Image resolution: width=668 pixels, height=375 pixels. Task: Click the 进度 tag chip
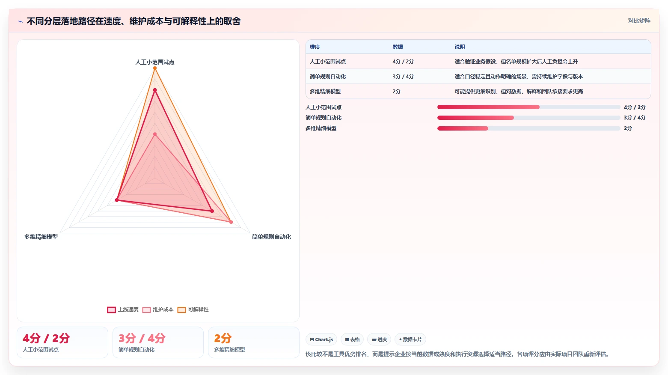(x=379, y=339)
